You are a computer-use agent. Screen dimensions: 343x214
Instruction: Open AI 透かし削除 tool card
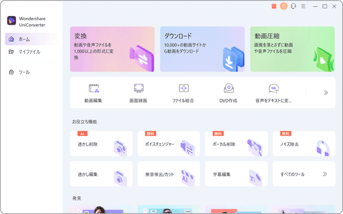point(101,144)
